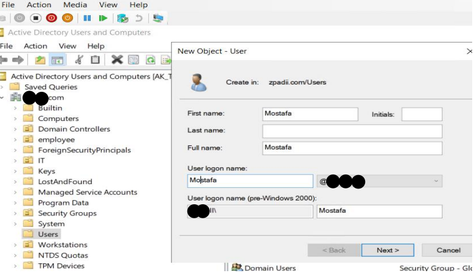Click the Back arrow in Active Directory toolbar
474x273 pixels.
tap(4, 60)
